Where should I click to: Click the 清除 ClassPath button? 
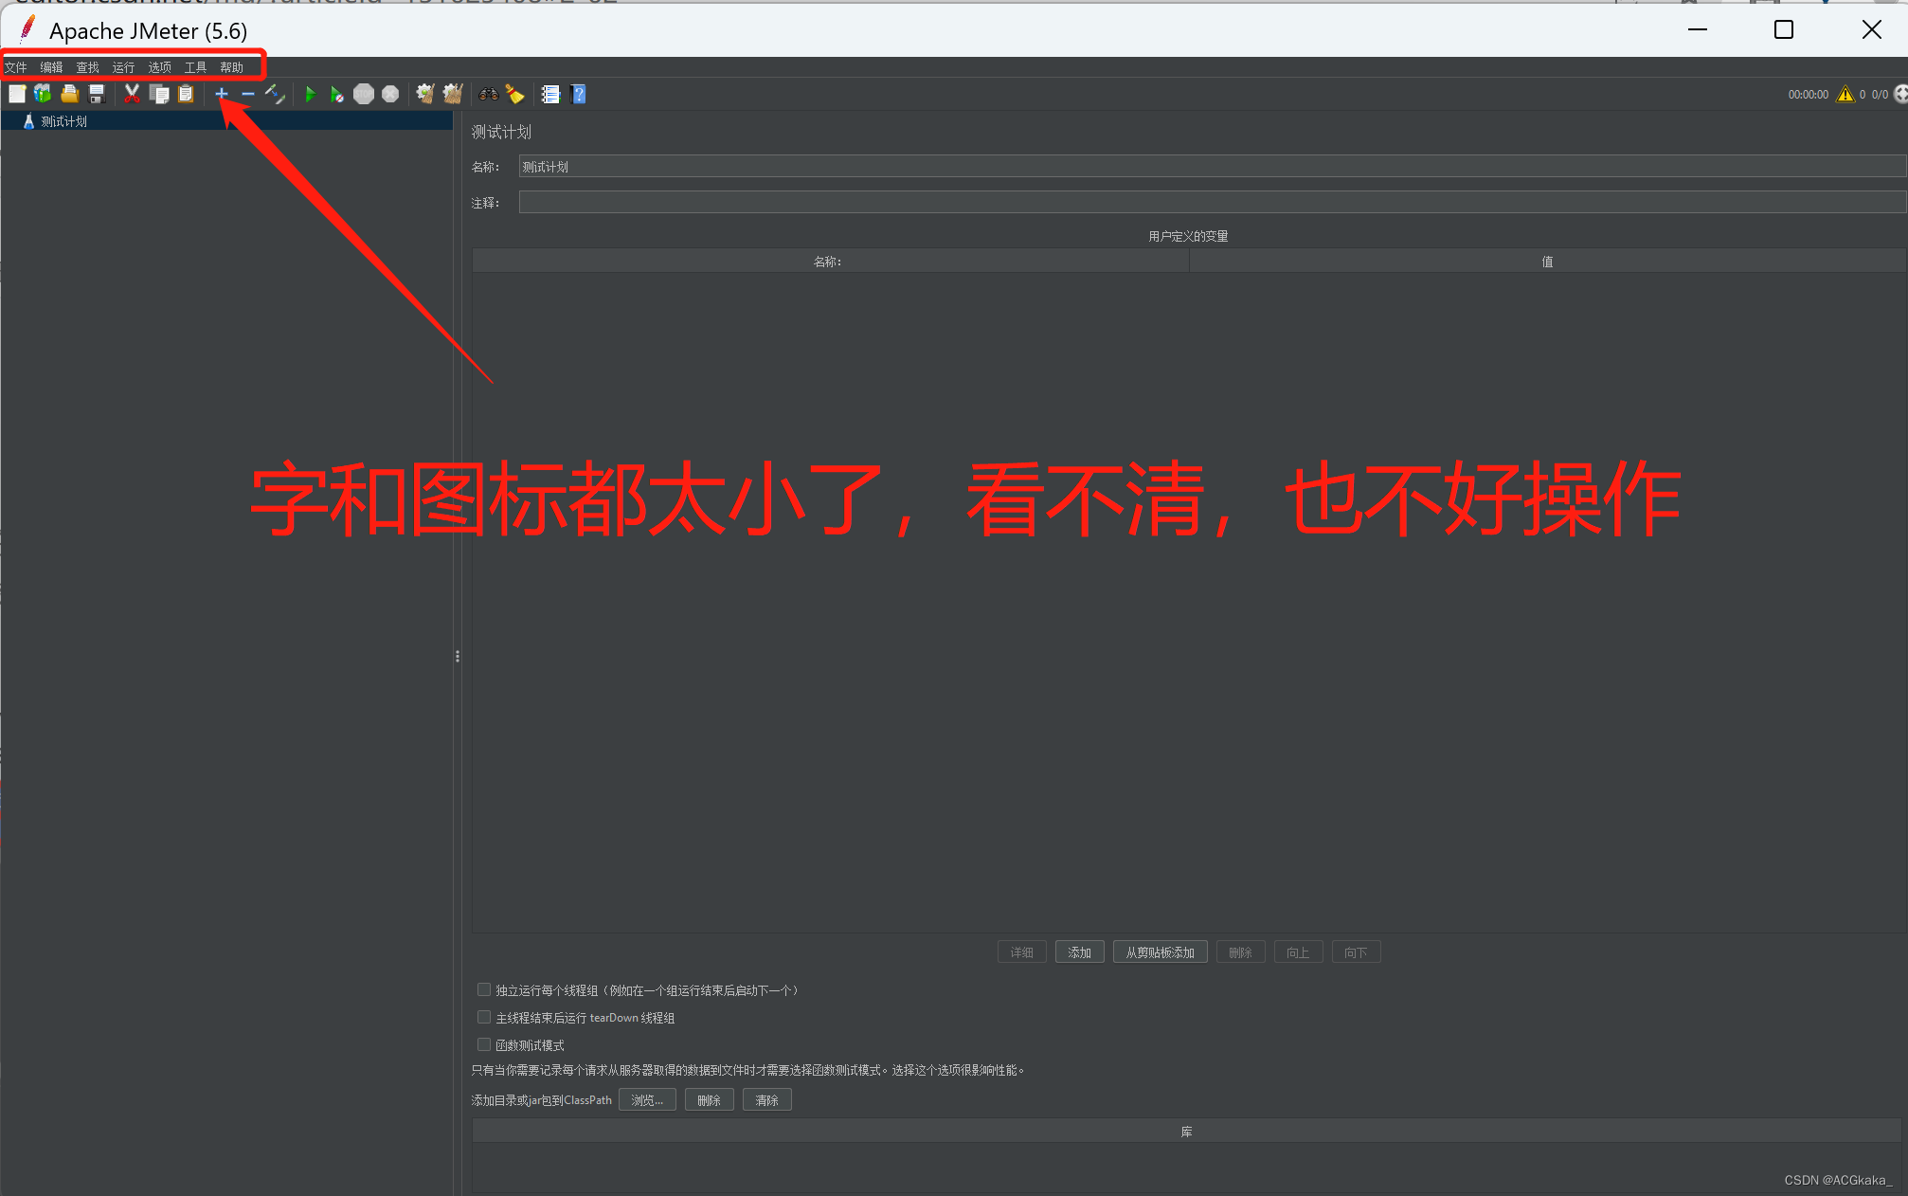click(x=767, y=1100)
